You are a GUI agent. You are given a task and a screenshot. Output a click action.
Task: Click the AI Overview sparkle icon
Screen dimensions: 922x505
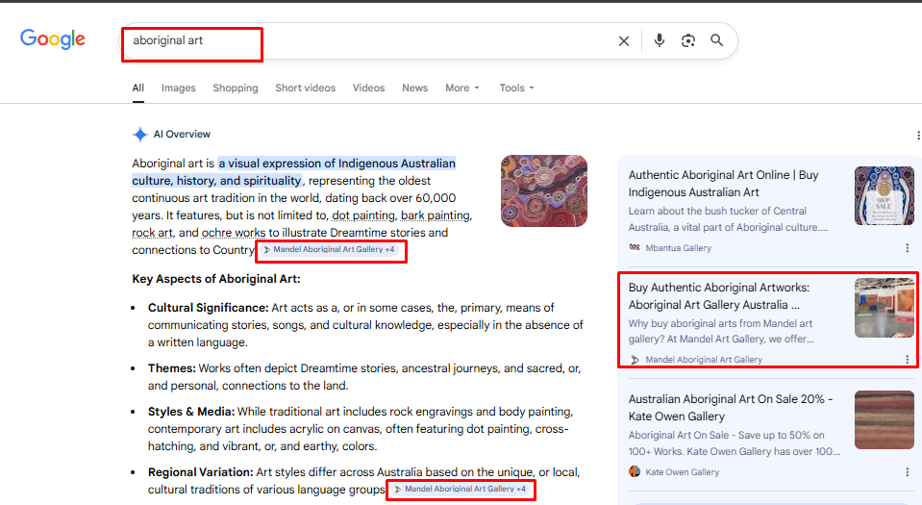tap(140, 135)
